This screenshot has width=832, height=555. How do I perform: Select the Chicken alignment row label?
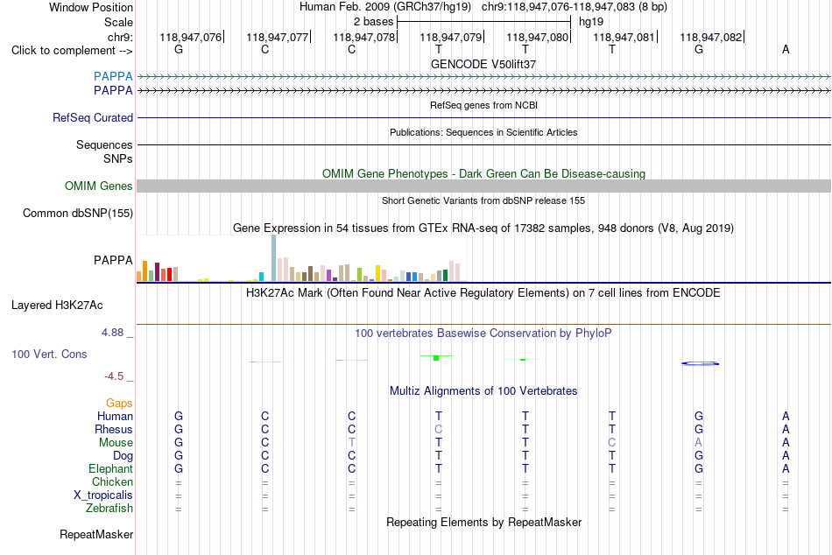(112, 481)
